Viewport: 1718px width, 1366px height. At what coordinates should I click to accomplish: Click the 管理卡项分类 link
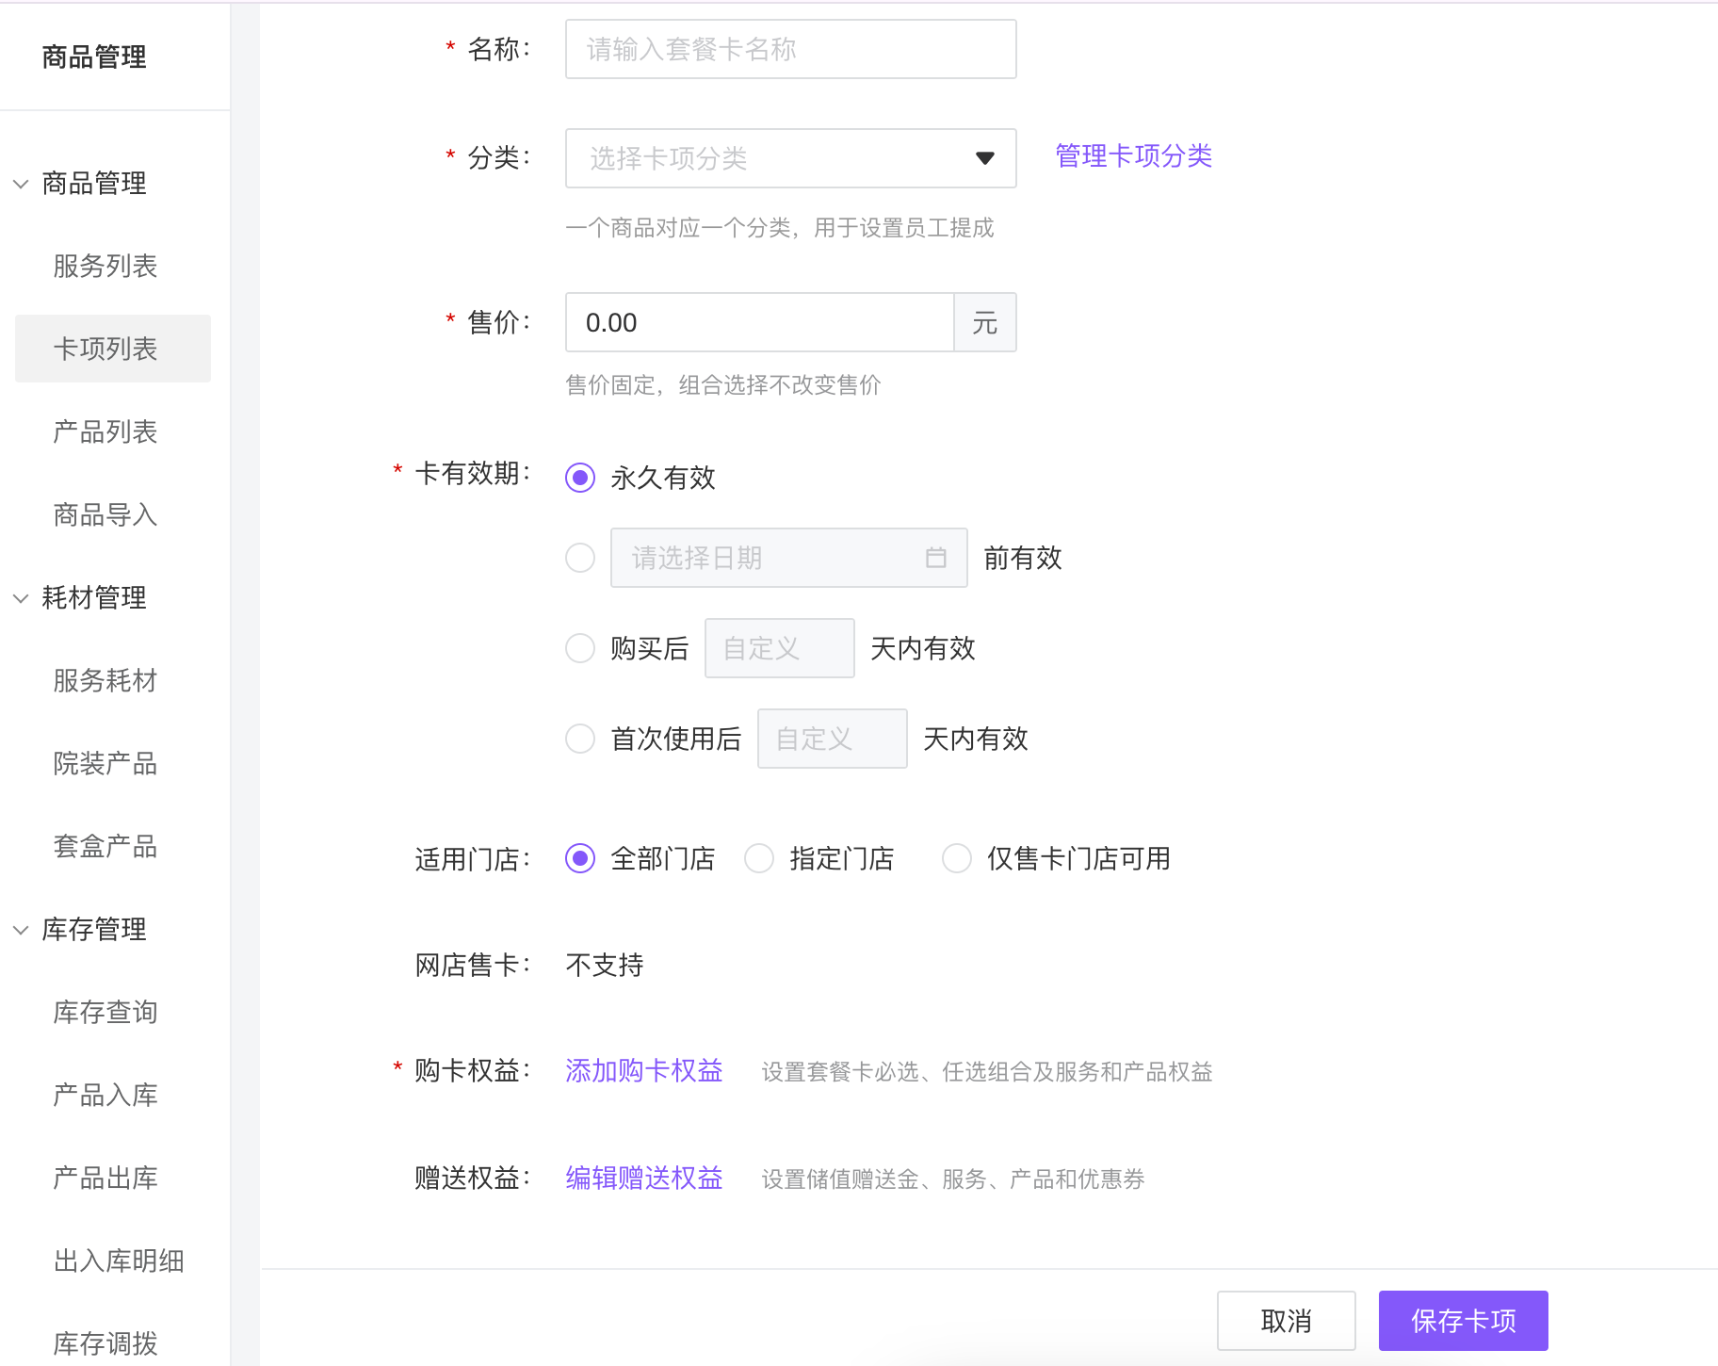(x=1133, y=155)
